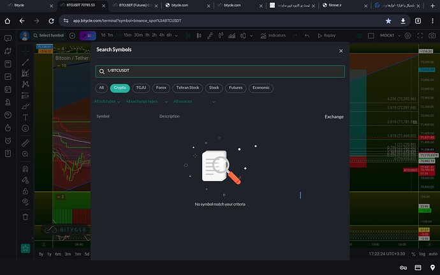Open the alarm alerts sidebar icon
Image resolution: width=440 pixels, height=275 pixels.
[x=8, y=140]
